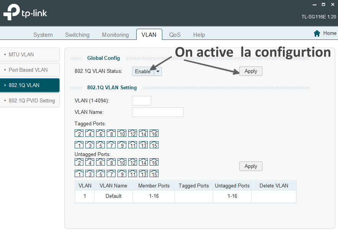Toggle untagged port 5

click(x=100, y=174)
